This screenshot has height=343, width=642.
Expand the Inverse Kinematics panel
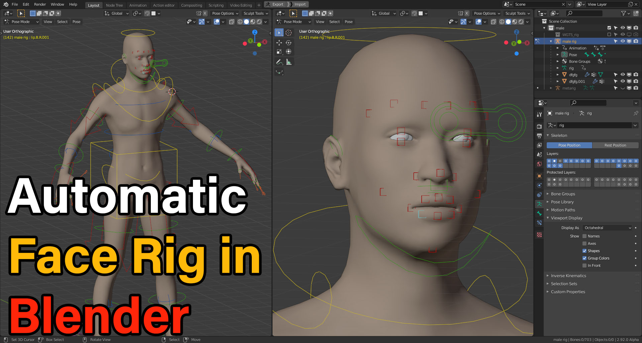(568, 276)
